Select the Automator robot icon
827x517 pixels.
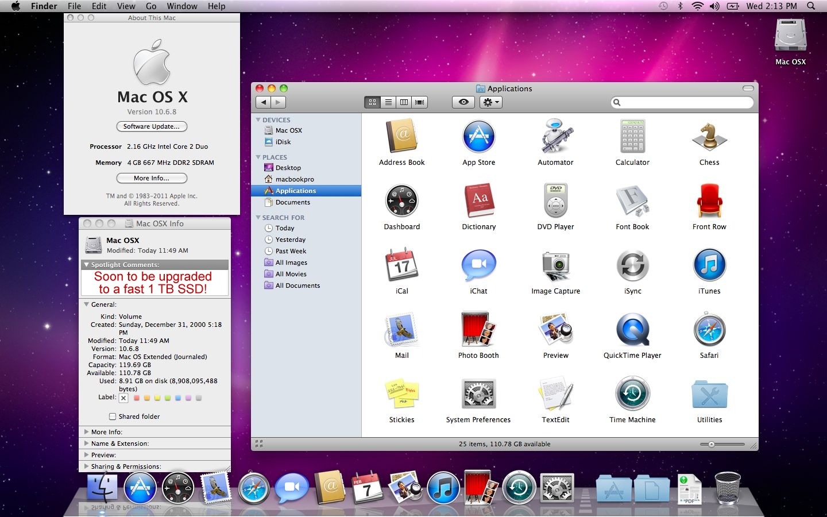coord(555,136)
